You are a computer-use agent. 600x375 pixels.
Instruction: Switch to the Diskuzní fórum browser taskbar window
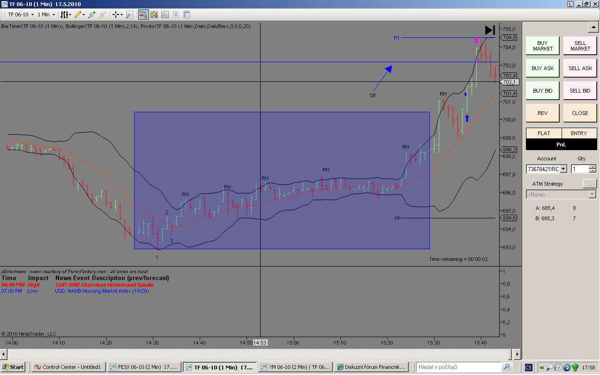tap(371, 367)
